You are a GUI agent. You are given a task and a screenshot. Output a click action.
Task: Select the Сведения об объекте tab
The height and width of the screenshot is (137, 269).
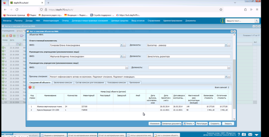(40, 83)
